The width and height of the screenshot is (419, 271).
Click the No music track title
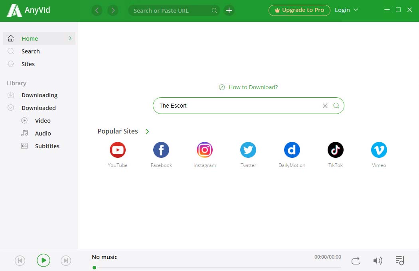click(x=105, y=257)
